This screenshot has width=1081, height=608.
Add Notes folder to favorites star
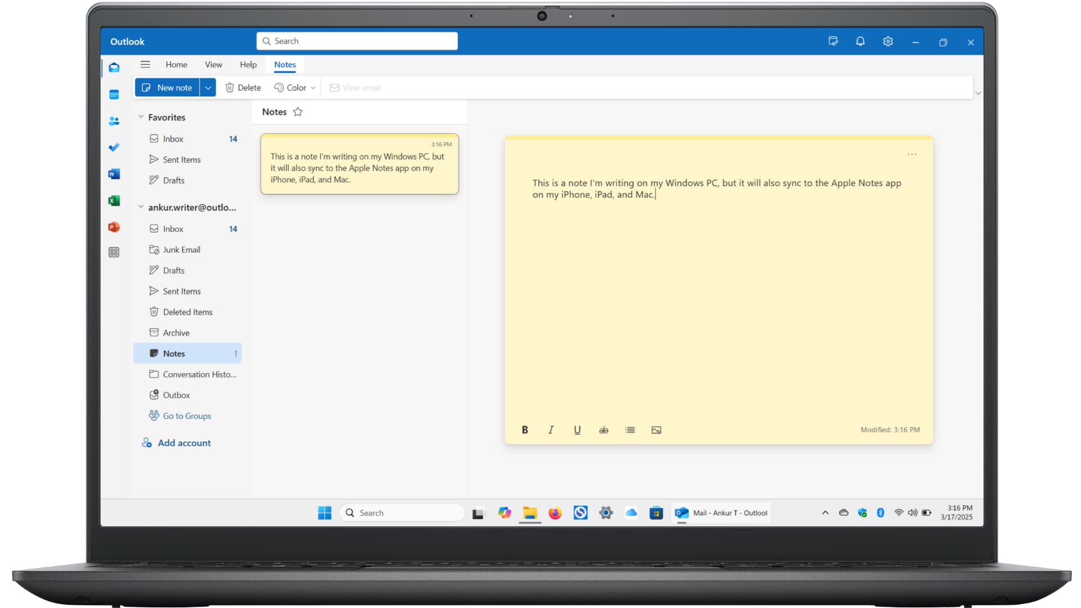tap(298, 111)
